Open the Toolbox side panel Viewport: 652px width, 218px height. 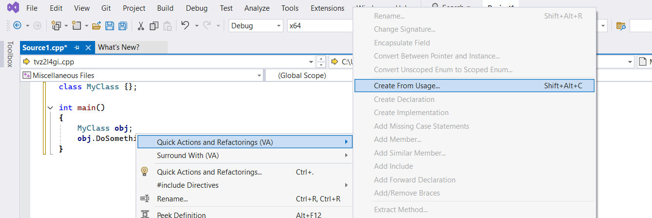coord(9,54)
